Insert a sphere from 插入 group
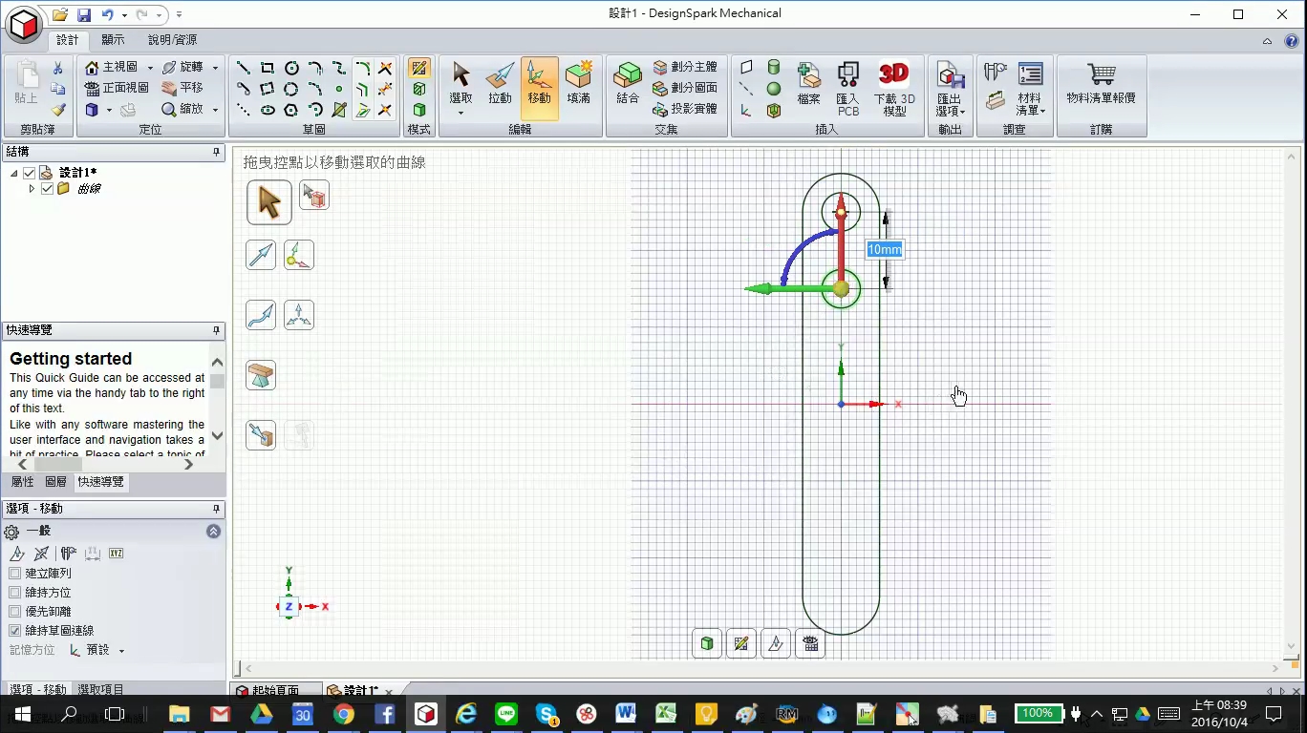 point(774,89)
